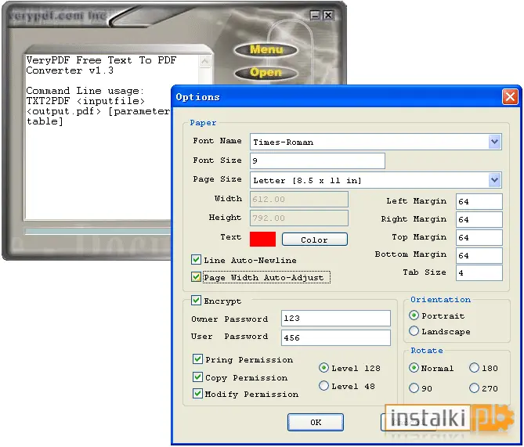Close the VeryPDF converter window
Viewport: 524px width, 447px height.
[x=328, y=16]
